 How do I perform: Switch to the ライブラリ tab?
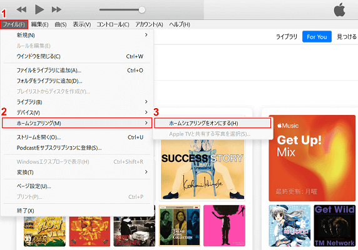[286, 37]
